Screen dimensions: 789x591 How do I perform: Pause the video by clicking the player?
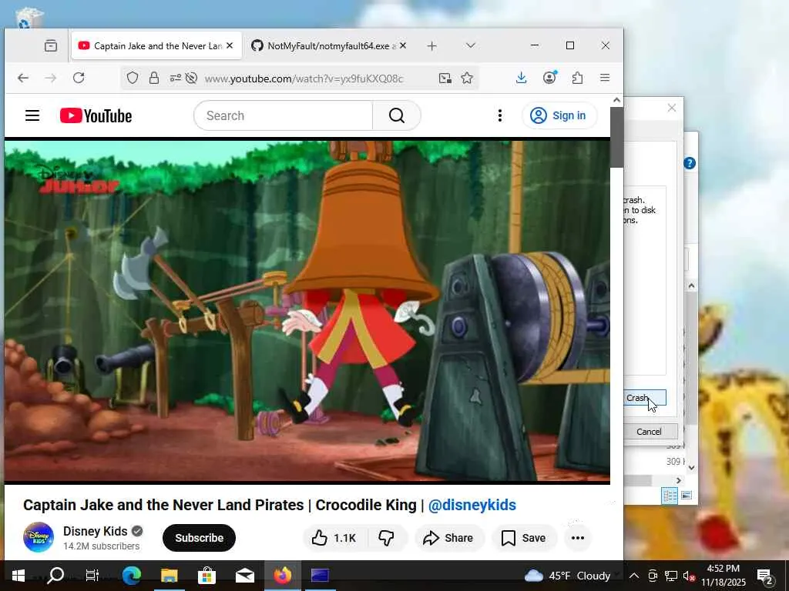click(307, 310)
